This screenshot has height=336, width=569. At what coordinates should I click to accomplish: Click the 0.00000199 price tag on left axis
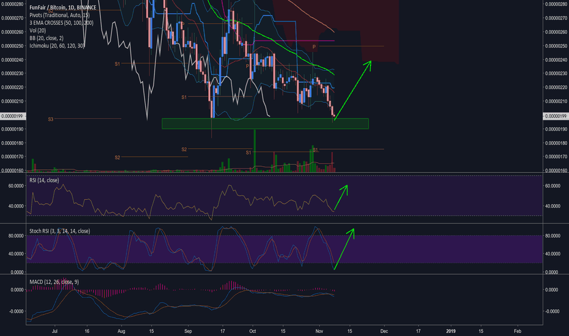pyautogui.click(x=13, y=116)
